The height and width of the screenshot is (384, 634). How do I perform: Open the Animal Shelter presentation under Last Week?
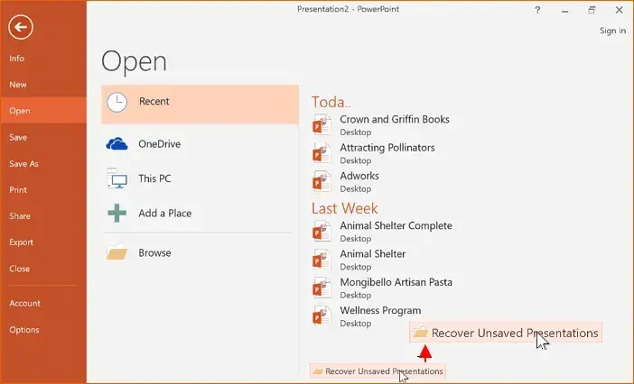(359, 260)
